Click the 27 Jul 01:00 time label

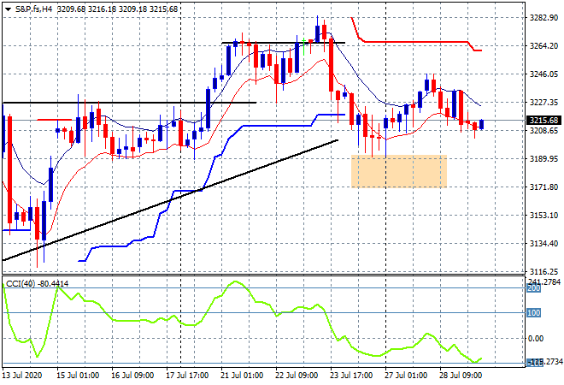tap(406, 376)
